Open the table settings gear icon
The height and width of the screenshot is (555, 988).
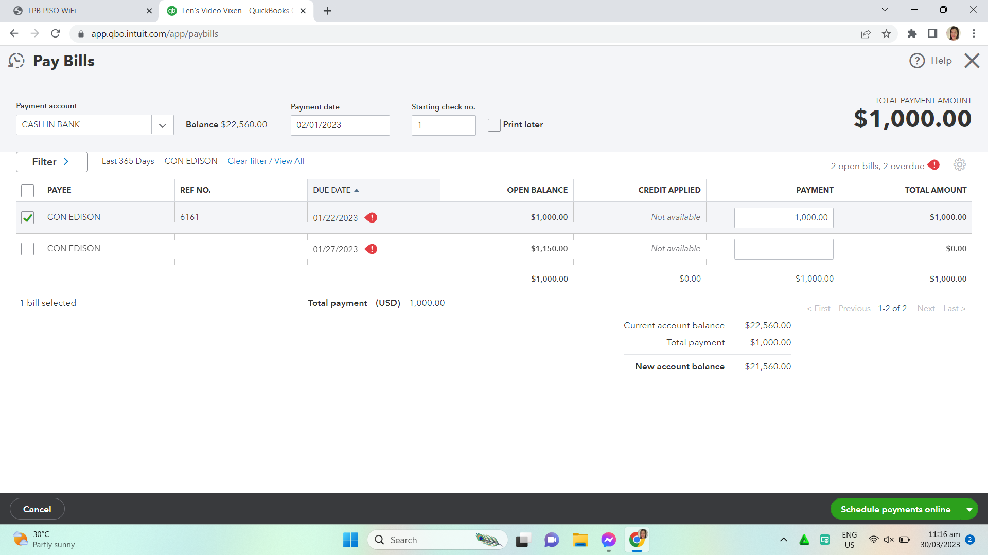tap(959, 165)
